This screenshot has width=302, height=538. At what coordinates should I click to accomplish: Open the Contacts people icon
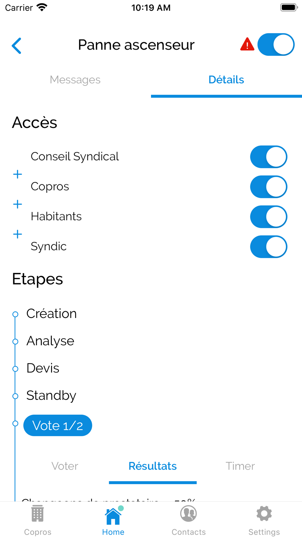pyautogui.click(x=188, y=513)
